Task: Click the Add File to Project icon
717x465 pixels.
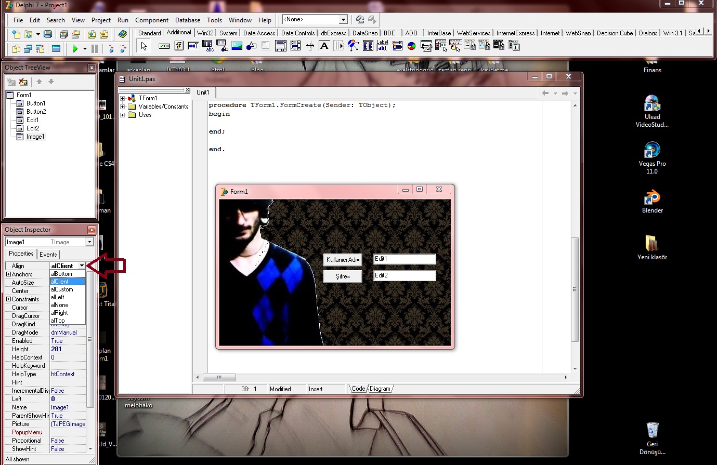Action: pos(92,34)
